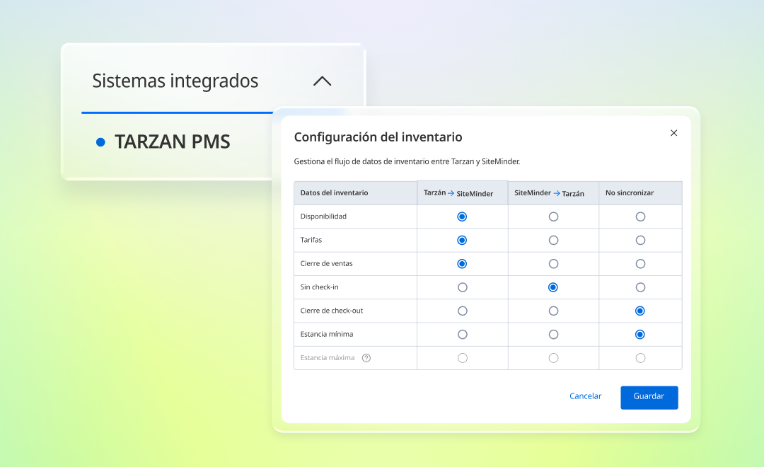Viewport: 764px width, 467px height.
Task: Set Cierre de ventas to SiteMinder → Tarzán
Action: tap(553, 264)
